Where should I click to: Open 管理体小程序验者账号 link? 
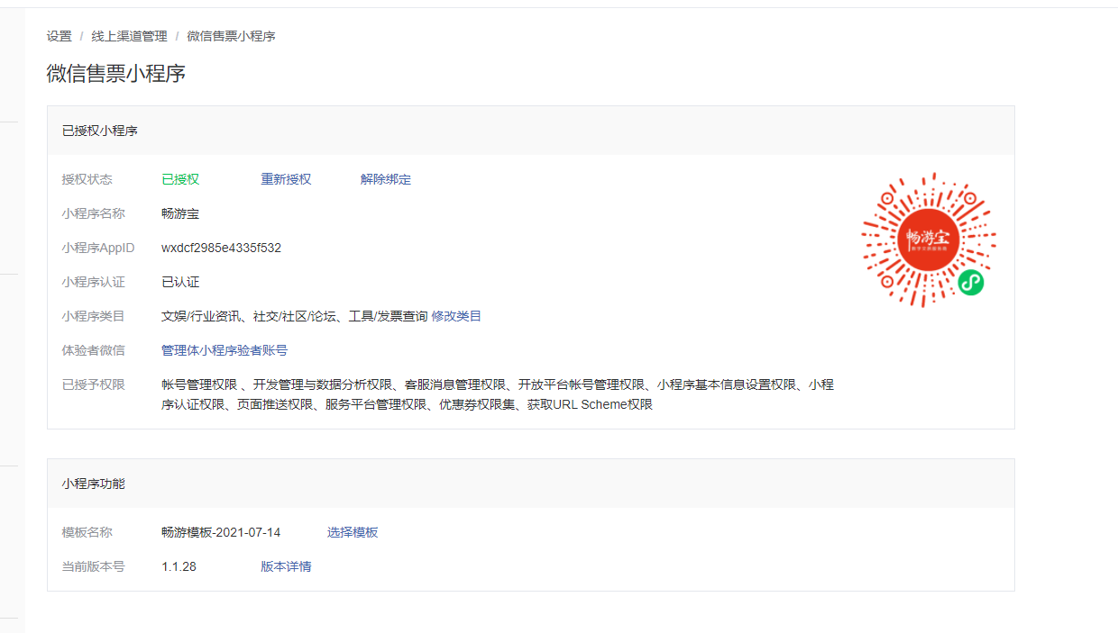(225, 350)
